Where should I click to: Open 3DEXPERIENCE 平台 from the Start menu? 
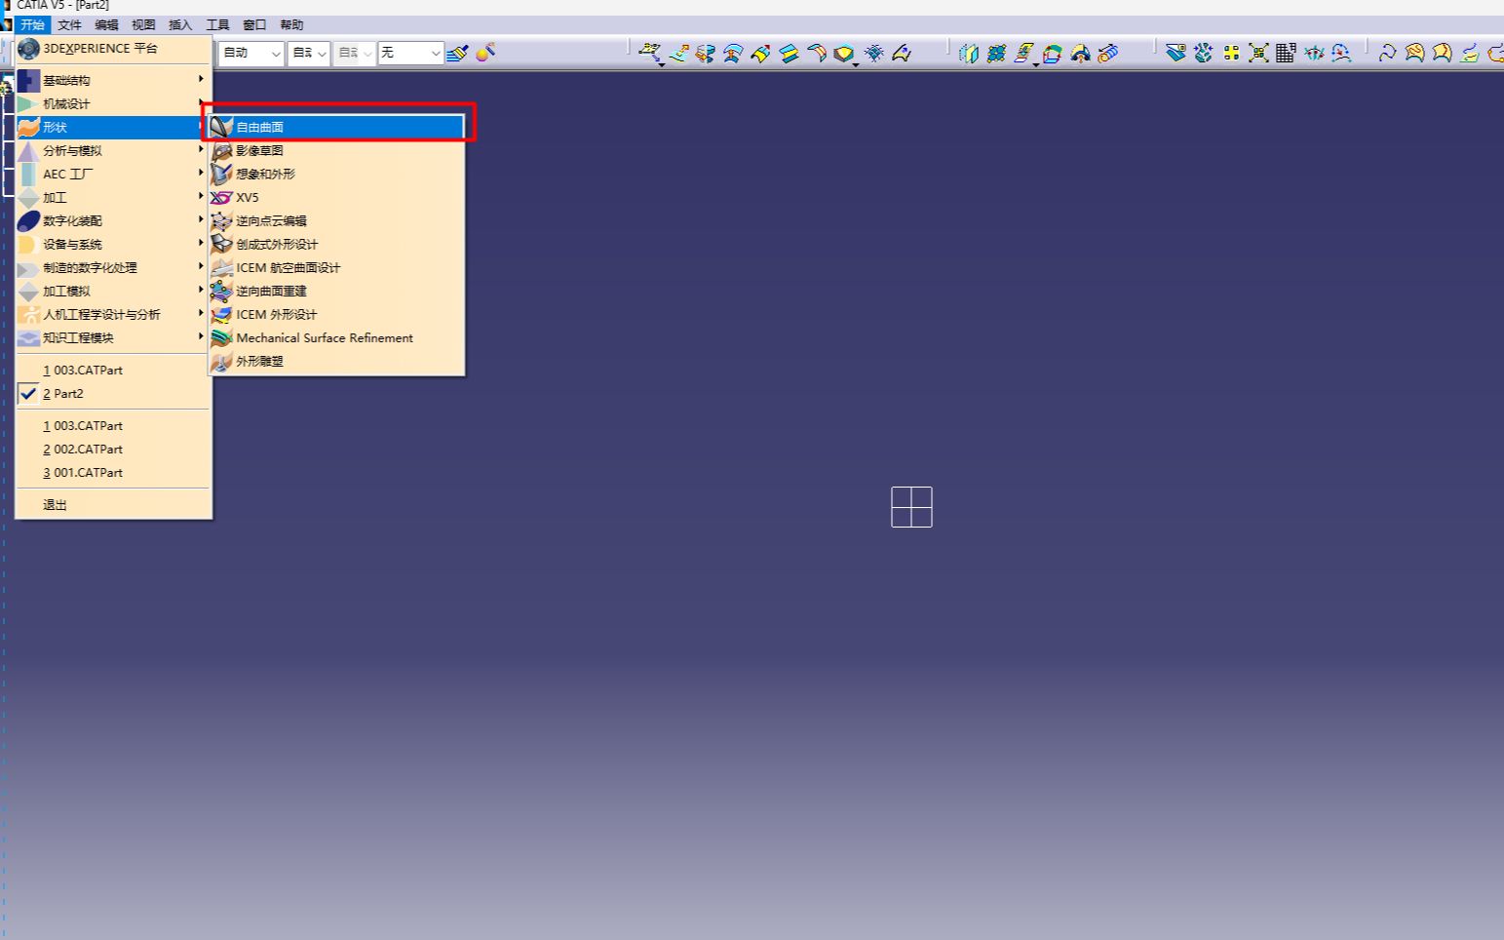pyautogui.click(x=99, y=48)
